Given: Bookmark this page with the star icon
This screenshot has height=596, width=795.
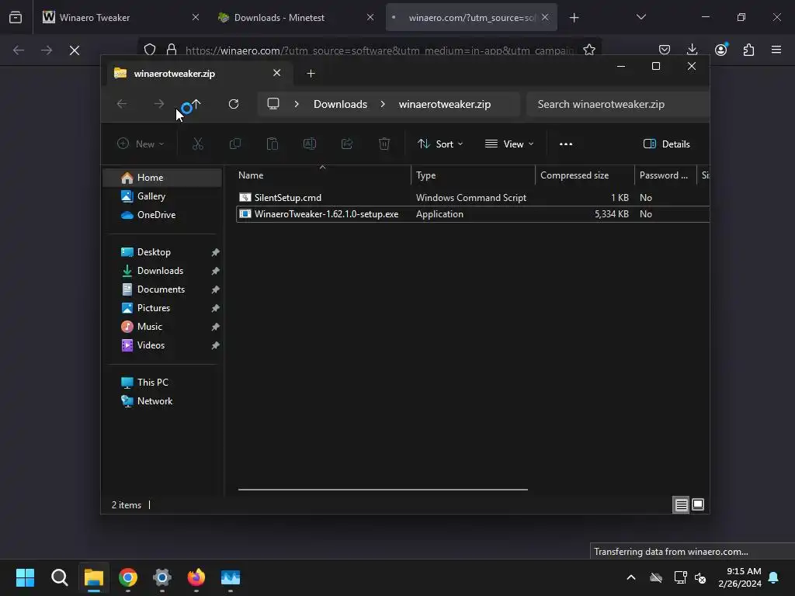Looking at the screenshot, I should [588, 50].
